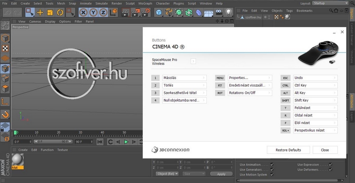Screen dimensions: 355x183
Task: Toggle Use Motion System checkbox
Action: (272, 175)
